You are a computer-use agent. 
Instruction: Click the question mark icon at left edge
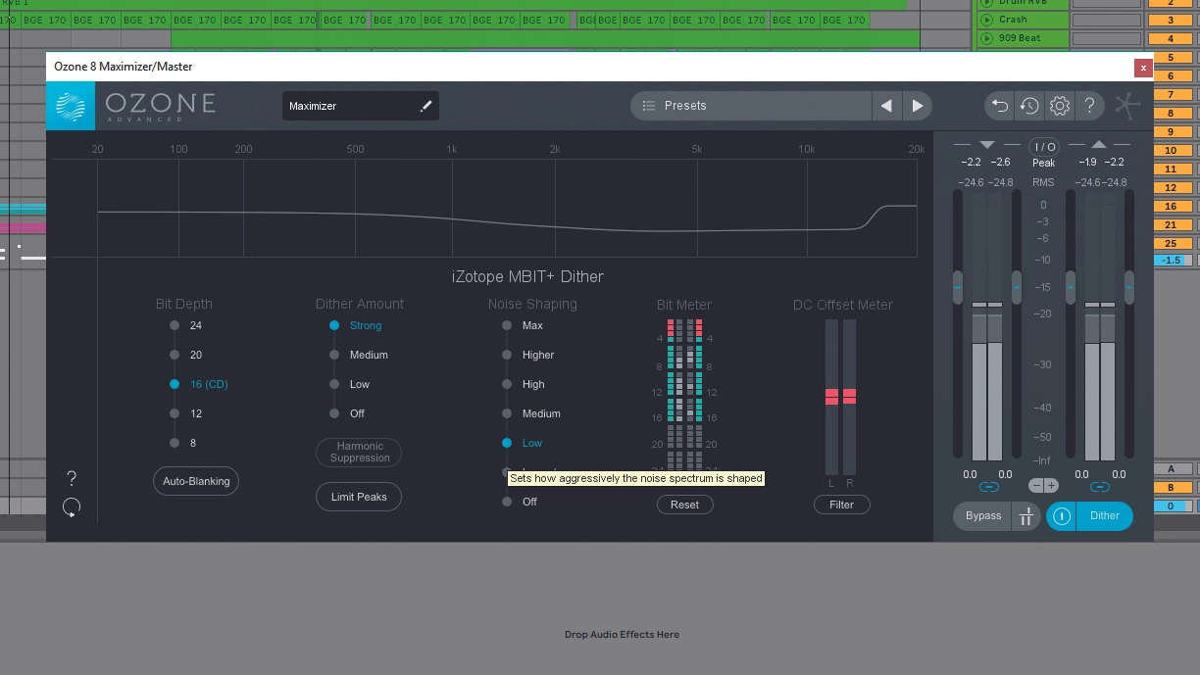pyautogui.click(x=71, y=478)
